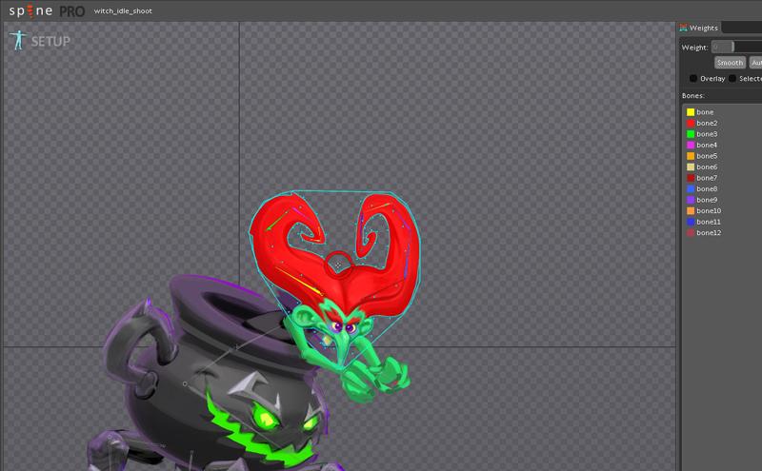Screen dimensions: 762x471
Task: Select 'bone3' in the Bones list
Action: [x=707, y=134]
